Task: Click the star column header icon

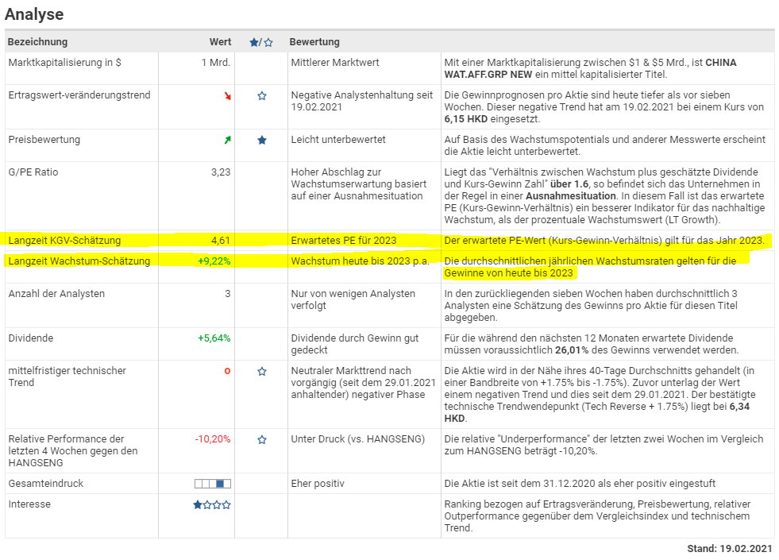Action: pos(261,42)
